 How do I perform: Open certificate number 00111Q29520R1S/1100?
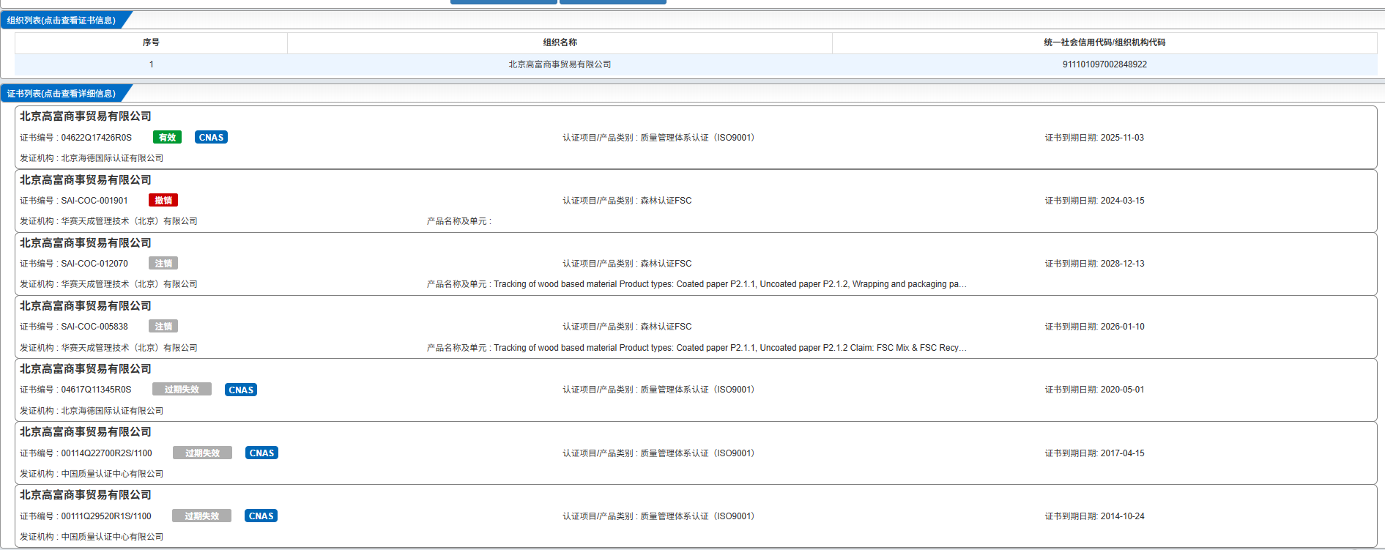[x=106, y=516]
